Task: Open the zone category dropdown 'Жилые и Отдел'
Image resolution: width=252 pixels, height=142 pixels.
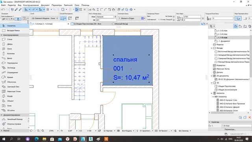Action: tap(132, 19)
